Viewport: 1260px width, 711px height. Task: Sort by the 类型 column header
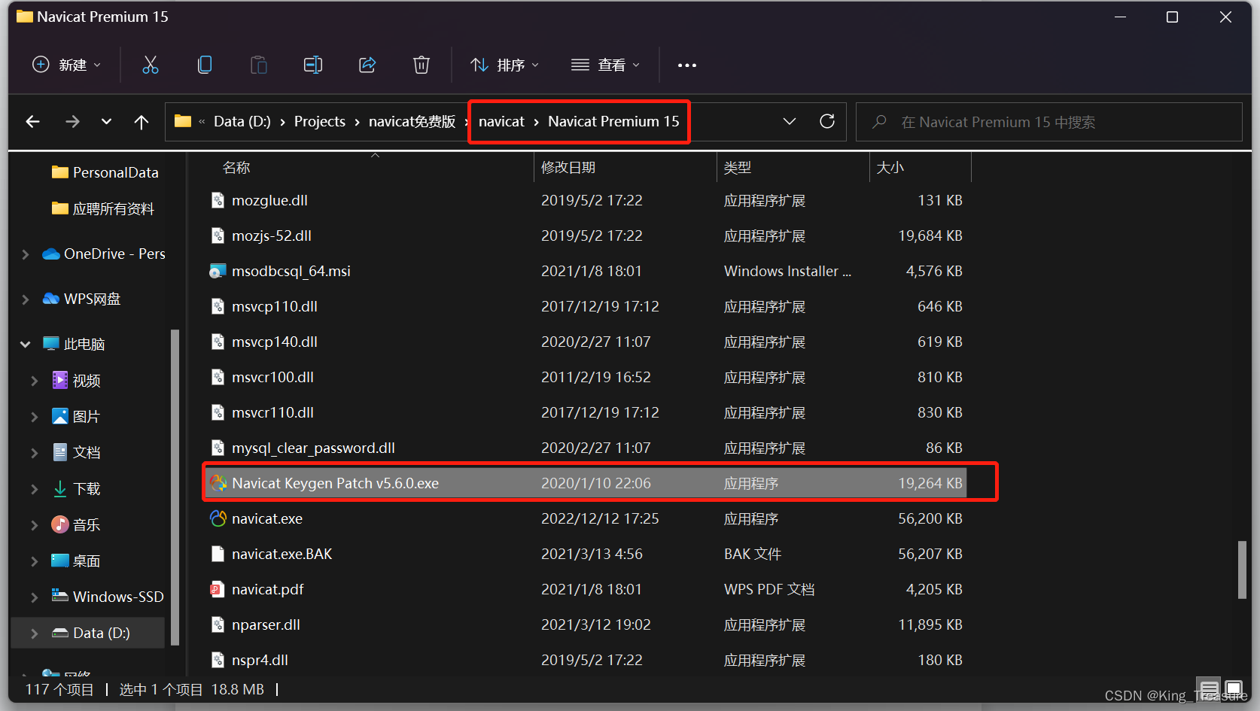(x=738, y=167)
